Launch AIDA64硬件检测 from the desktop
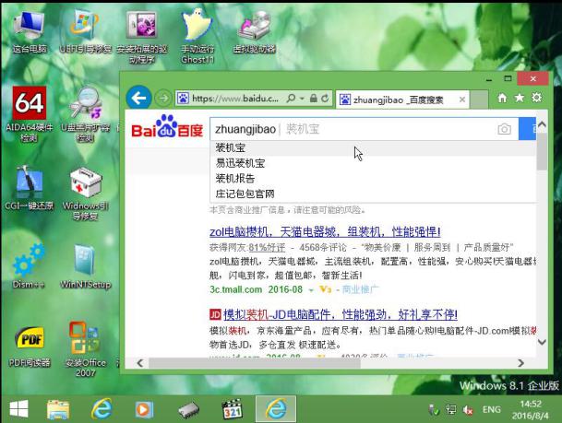Viewport: 562px width, 423px height. [30, 113]
